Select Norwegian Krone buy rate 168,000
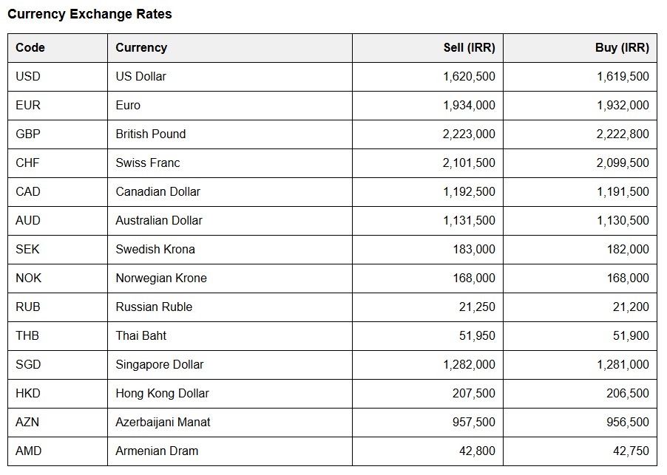 point(627,278)
